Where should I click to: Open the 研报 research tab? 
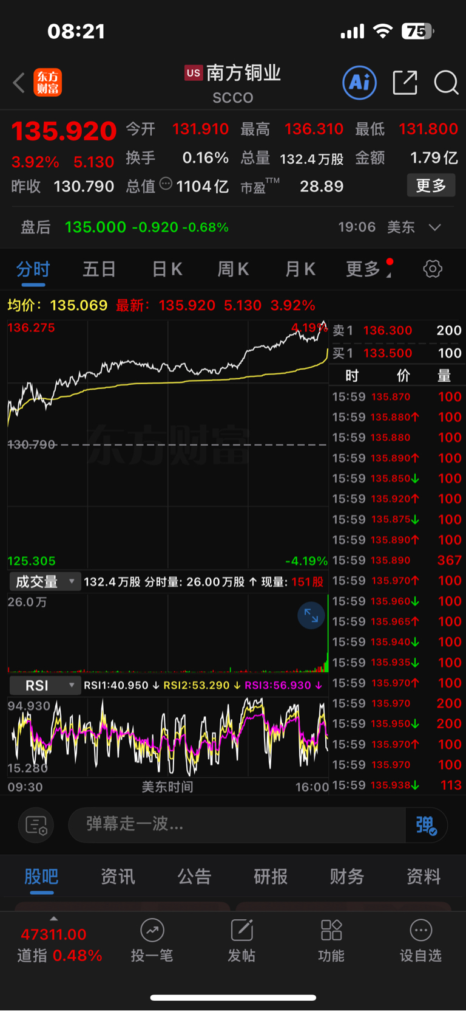pos(271,877)
